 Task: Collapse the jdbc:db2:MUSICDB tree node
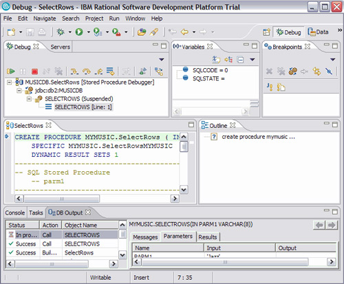[x=19, y=91]
